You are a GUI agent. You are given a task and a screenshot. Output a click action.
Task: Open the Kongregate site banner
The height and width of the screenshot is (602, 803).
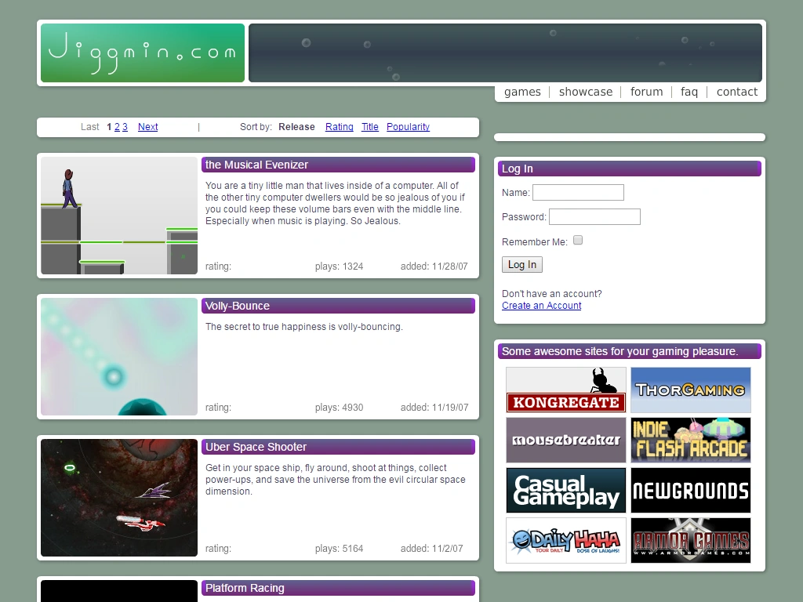(566, 390)
